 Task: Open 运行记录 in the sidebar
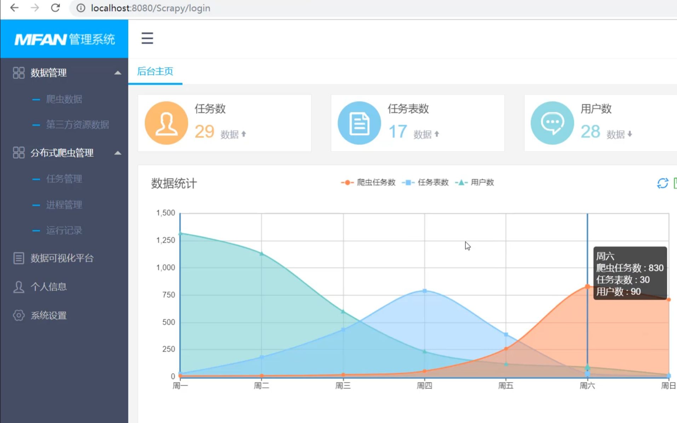(64, 230)
